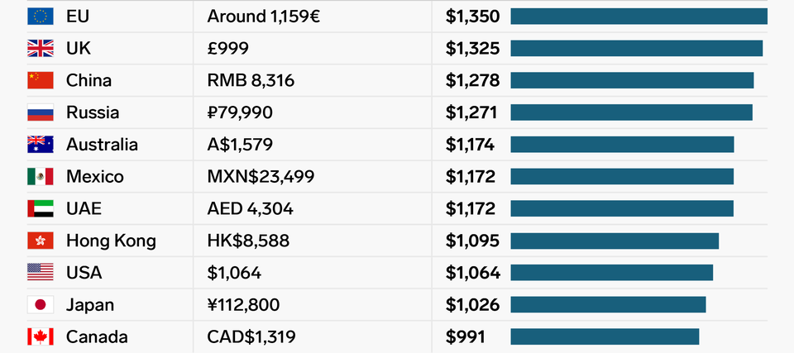Click the Russia flag icon
This screenshot has height=353, width=794.
[40, 112]
